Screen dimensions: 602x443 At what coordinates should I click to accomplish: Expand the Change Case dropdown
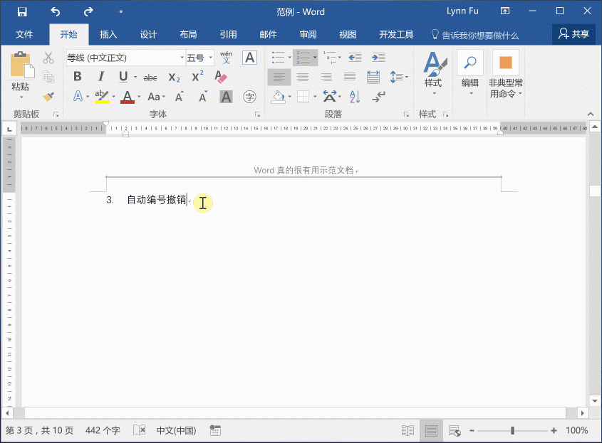163,96
